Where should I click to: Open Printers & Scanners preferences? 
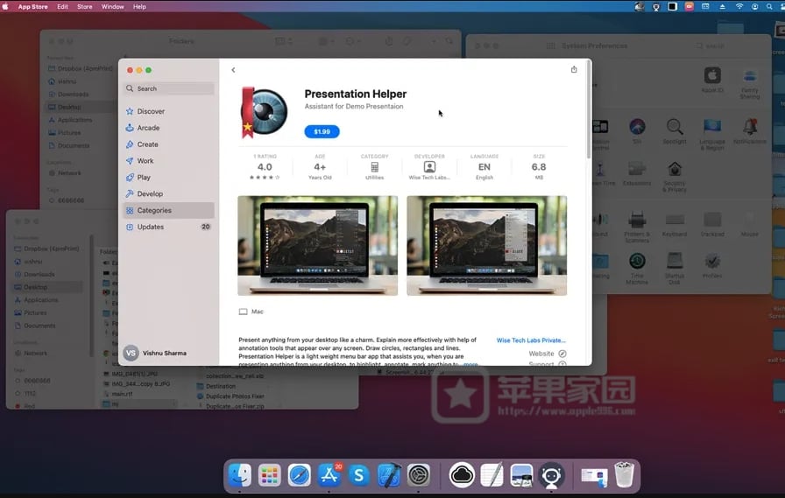tap(637, 227)
